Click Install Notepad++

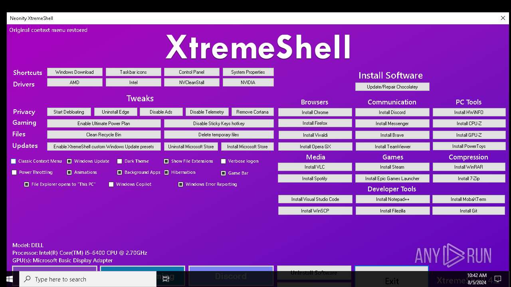tap(392, 199)
